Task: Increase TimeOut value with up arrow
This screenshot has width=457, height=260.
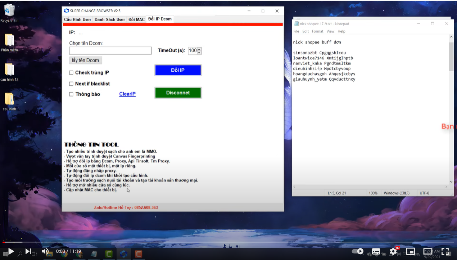Action: point(199,49)
